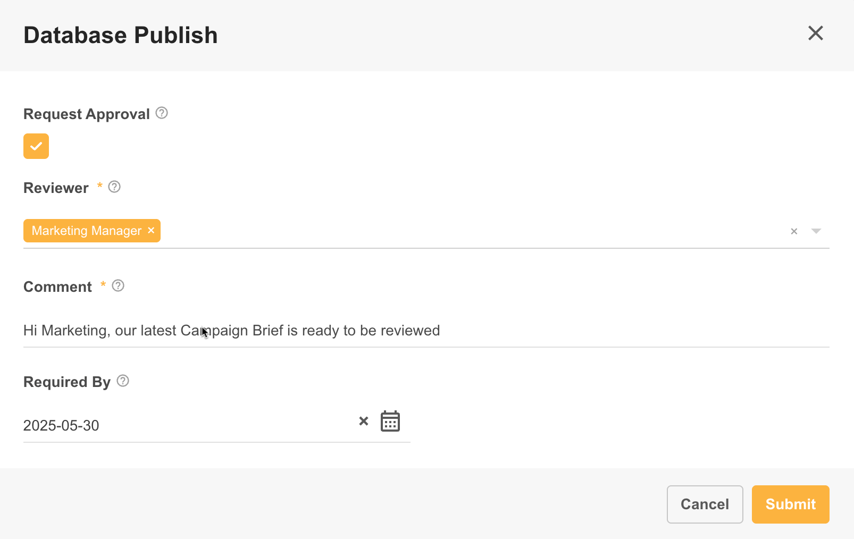Click the Reviewer help question-mark icon

(x=114, y=187)
